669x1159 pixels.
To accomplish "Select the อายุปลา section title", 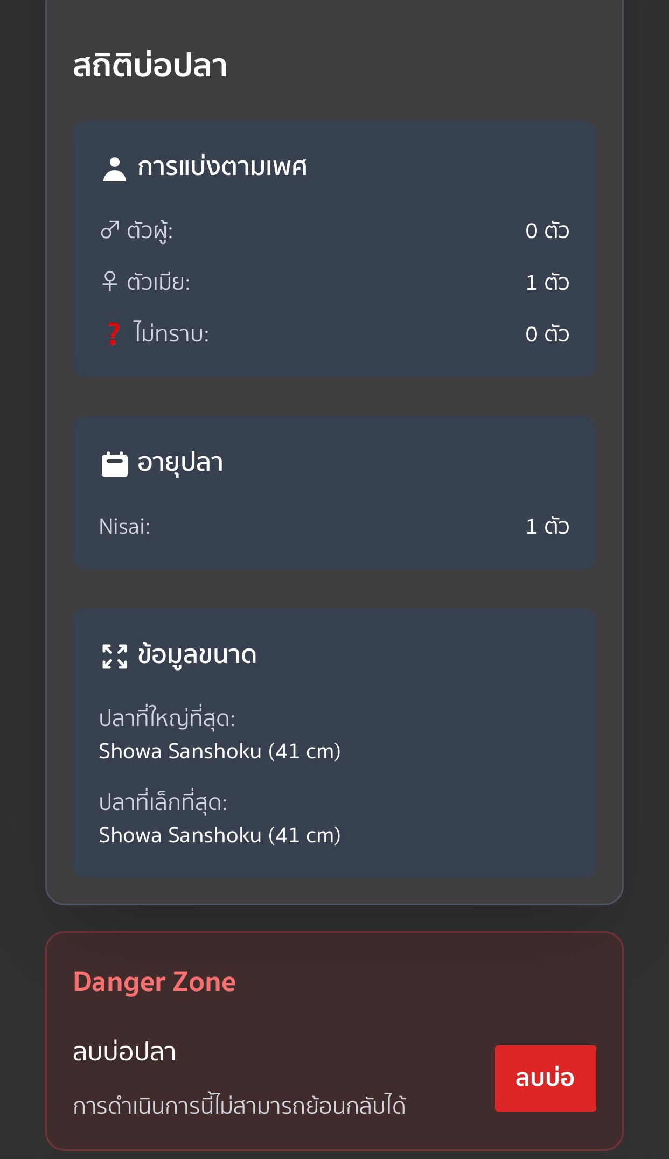I will point(180,463).
